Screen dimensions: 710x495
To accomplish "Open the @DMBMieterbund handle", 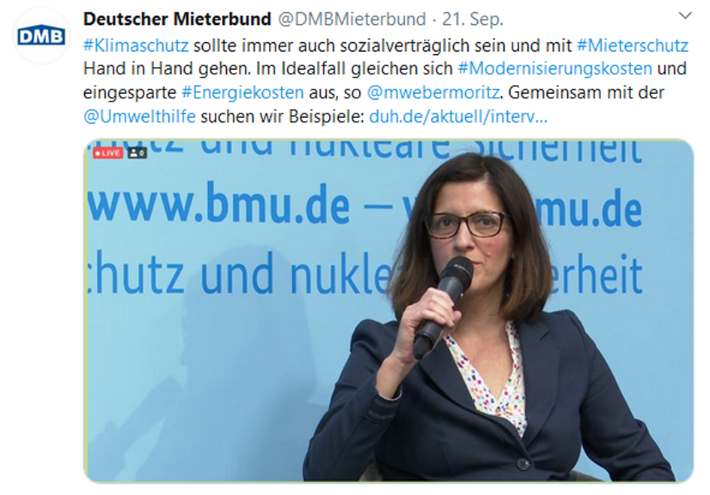I will click(352, 19).
